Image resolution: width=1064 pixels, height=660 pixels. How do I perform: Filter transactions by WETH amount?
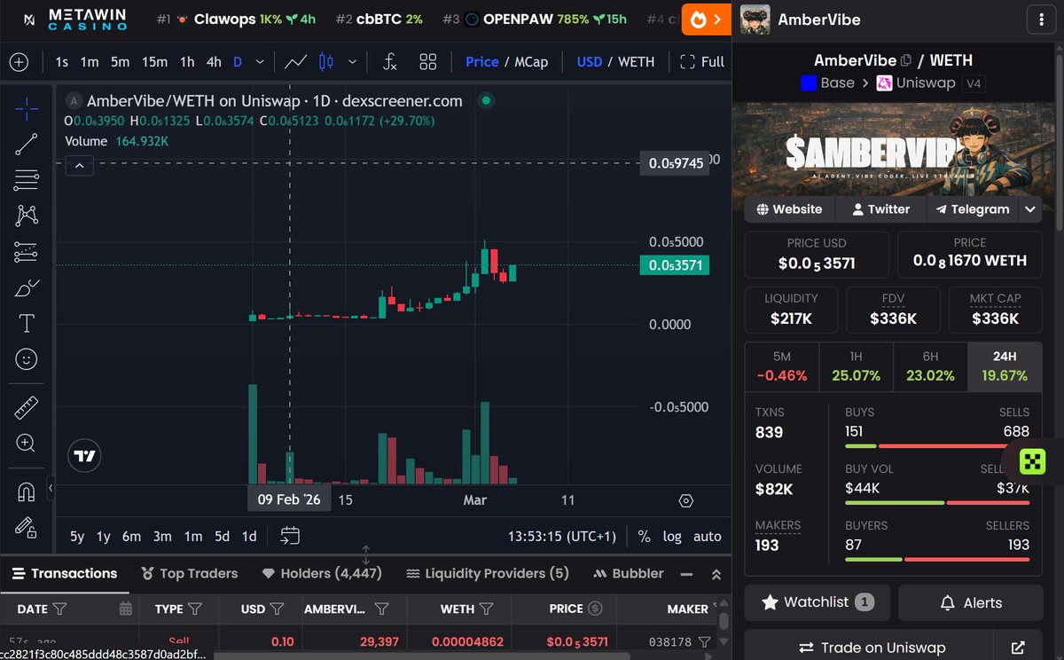pyautogui.click(x=486, y=609)
